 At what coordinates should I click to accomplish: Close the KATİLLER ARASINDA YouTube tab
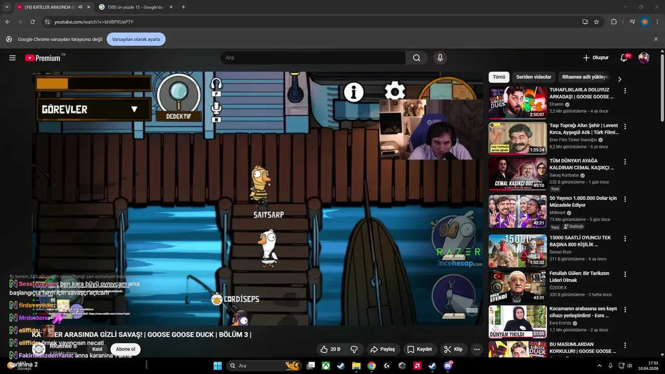click(x=88, y=7)
